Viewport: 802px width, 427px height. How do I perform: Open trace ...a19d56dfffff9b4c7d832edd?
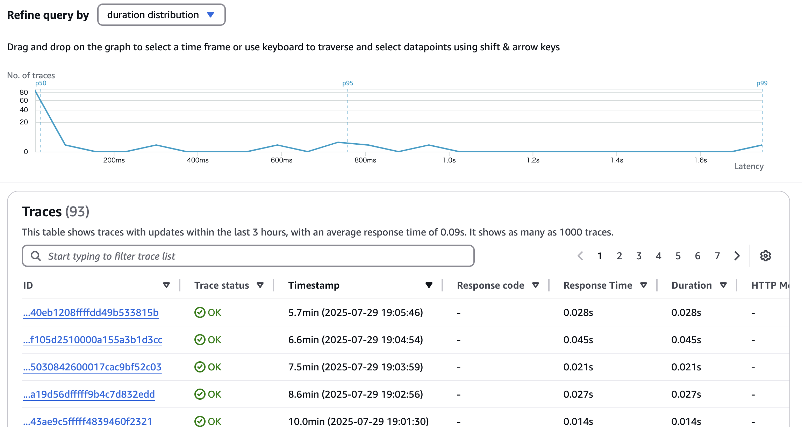pos(89,394)
